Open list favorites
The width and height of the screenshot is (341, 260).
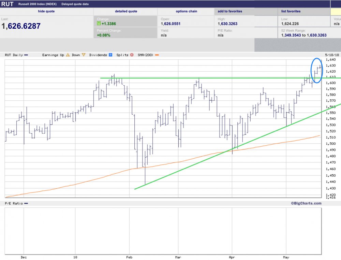point(291,11)
